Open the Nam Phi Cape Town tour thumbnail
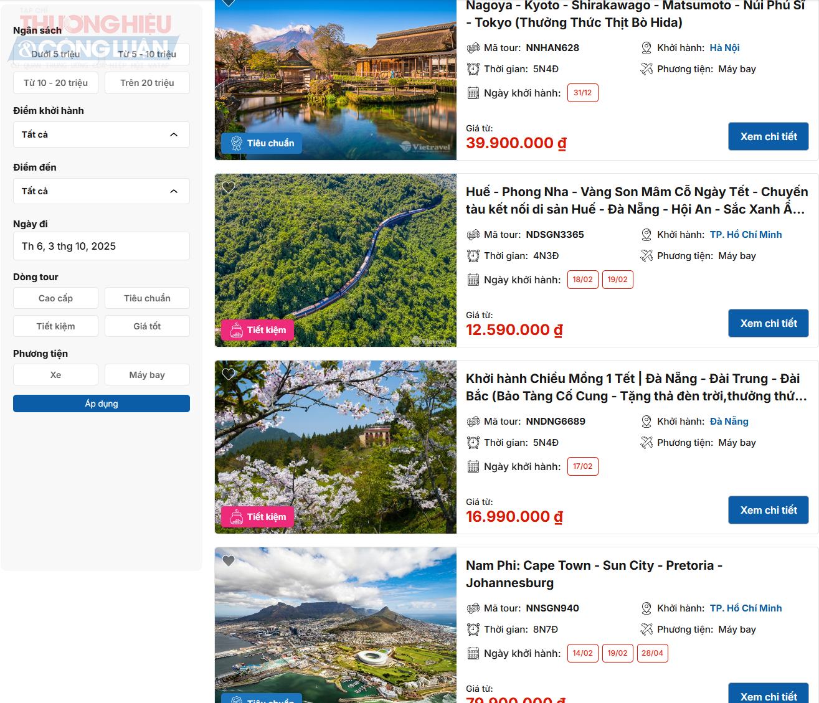 pos(336,625)
